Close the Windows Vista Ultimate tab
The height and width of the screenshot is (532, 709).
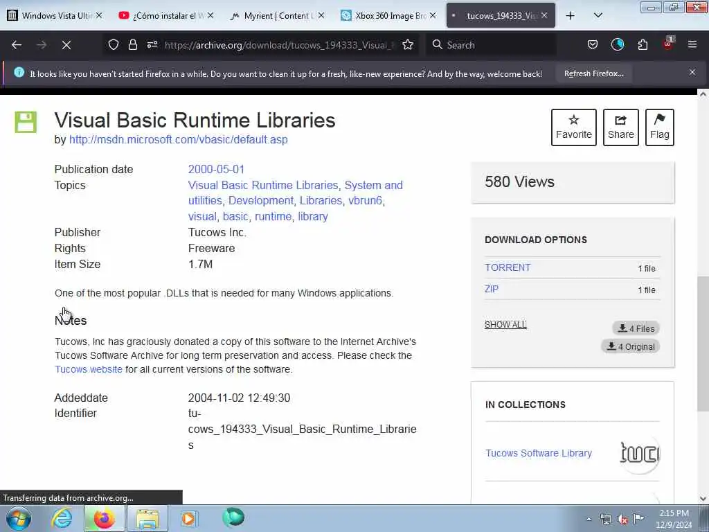(x=99, y=15)
